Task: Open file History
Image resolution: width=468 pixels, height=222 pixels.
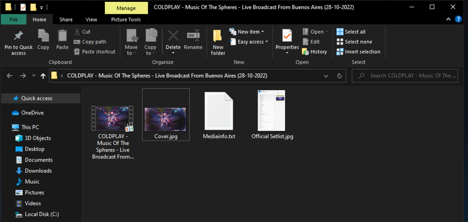Action: click(x=314, y=51)
